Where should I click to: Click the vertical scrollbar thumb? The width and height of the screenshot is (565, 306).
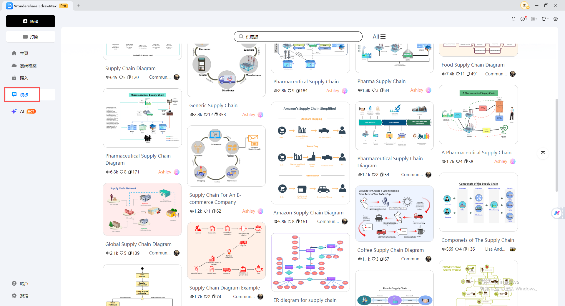click(556, 145)
